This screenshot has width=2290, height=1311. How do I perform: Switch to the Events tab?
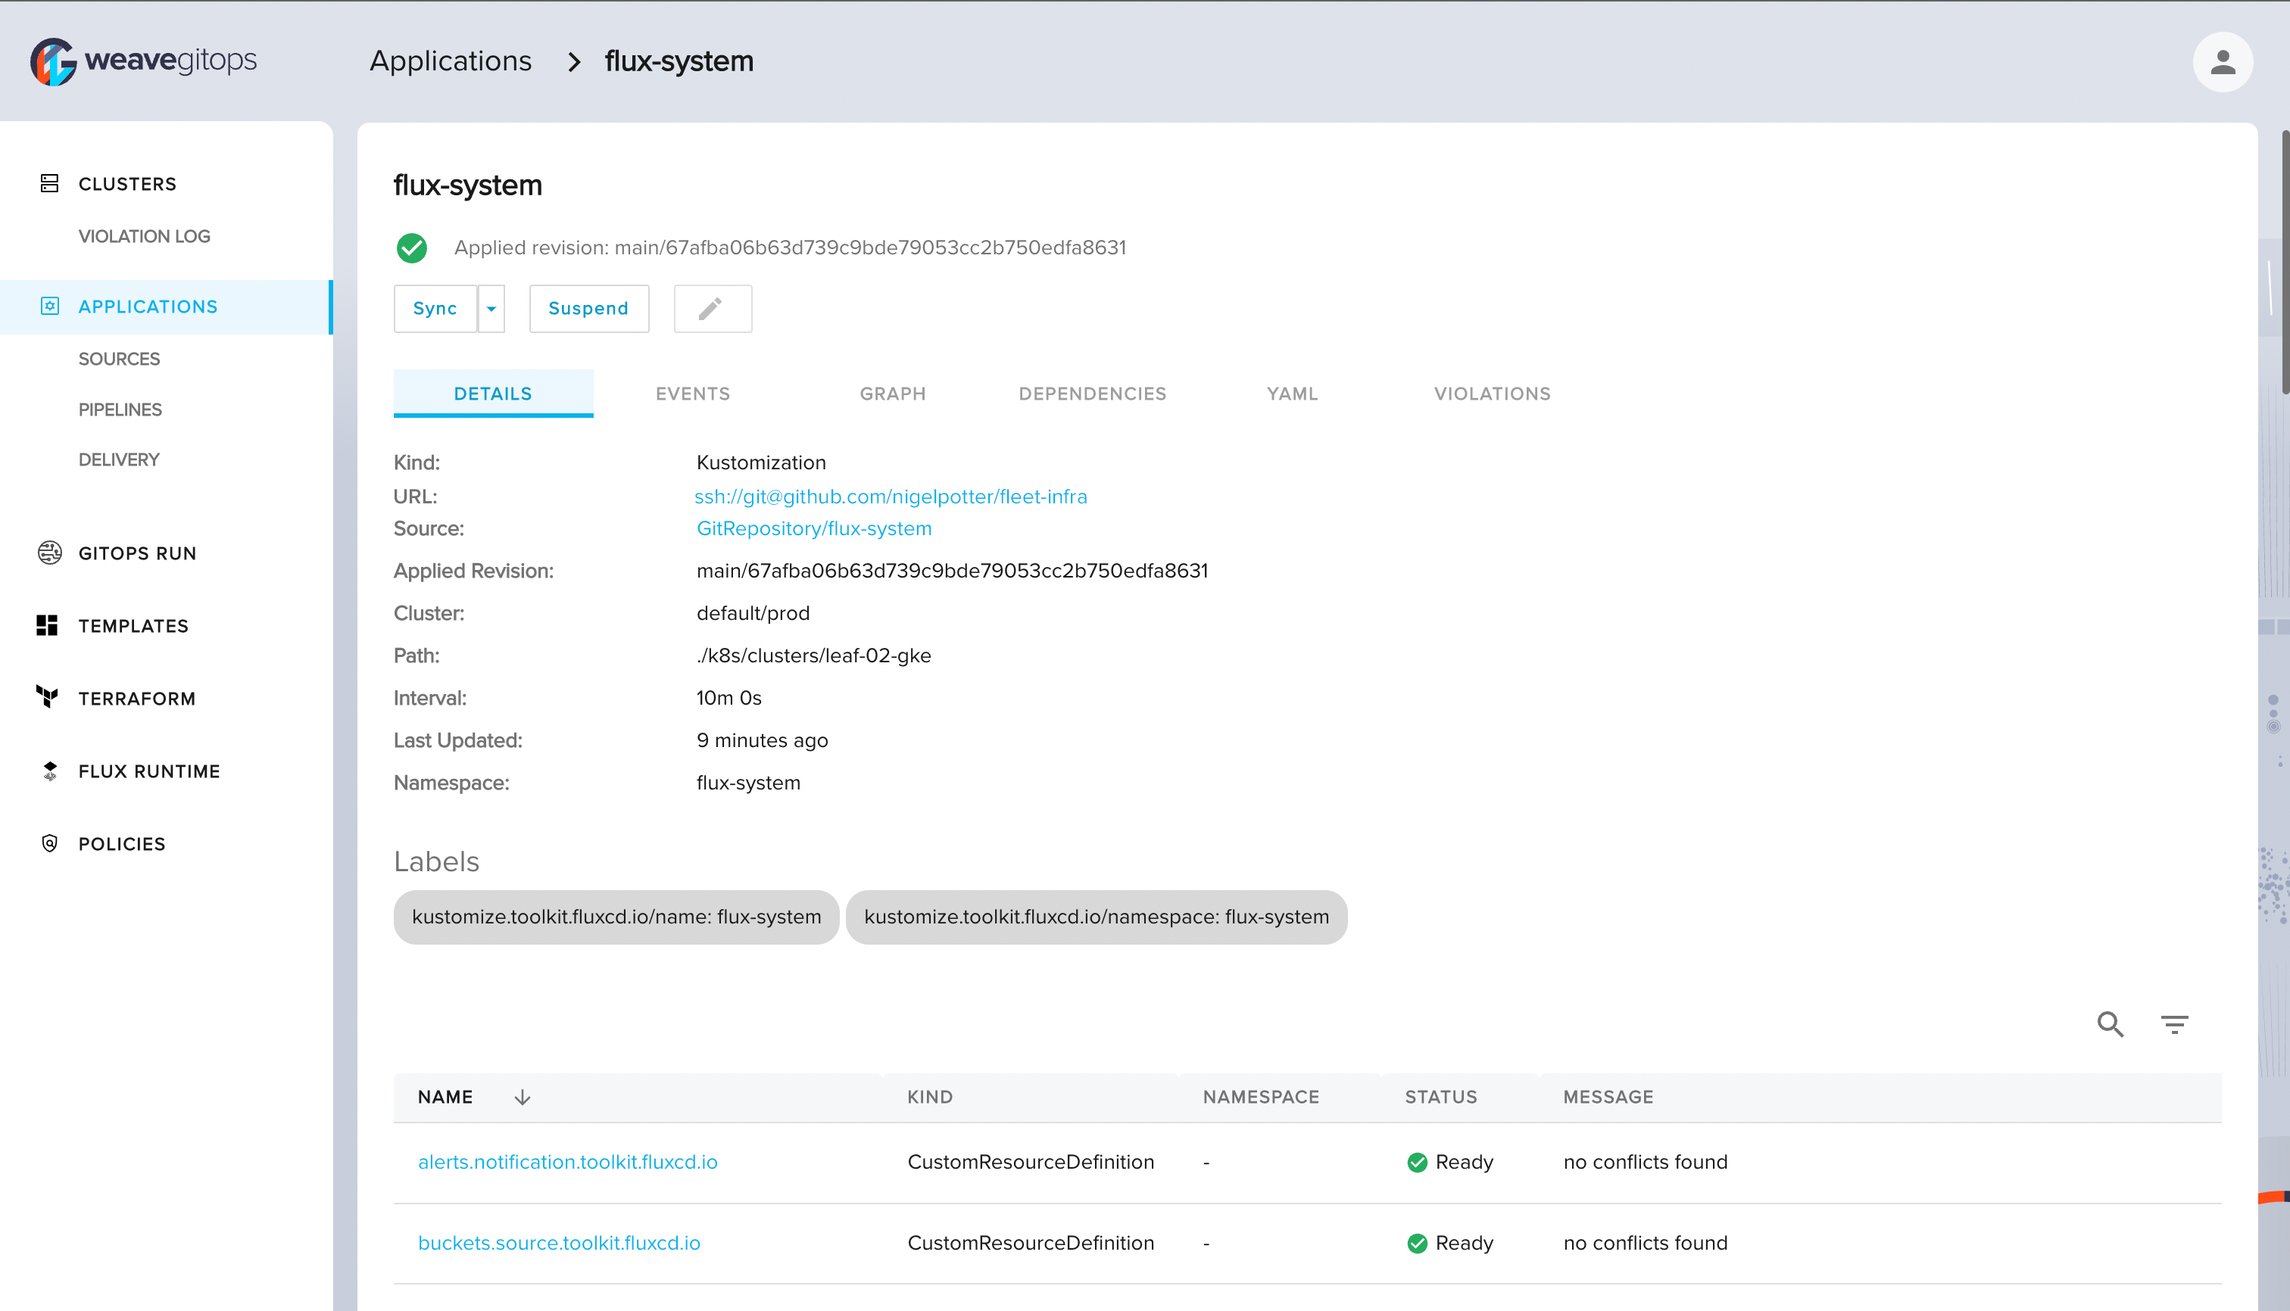tap(692, 394)
